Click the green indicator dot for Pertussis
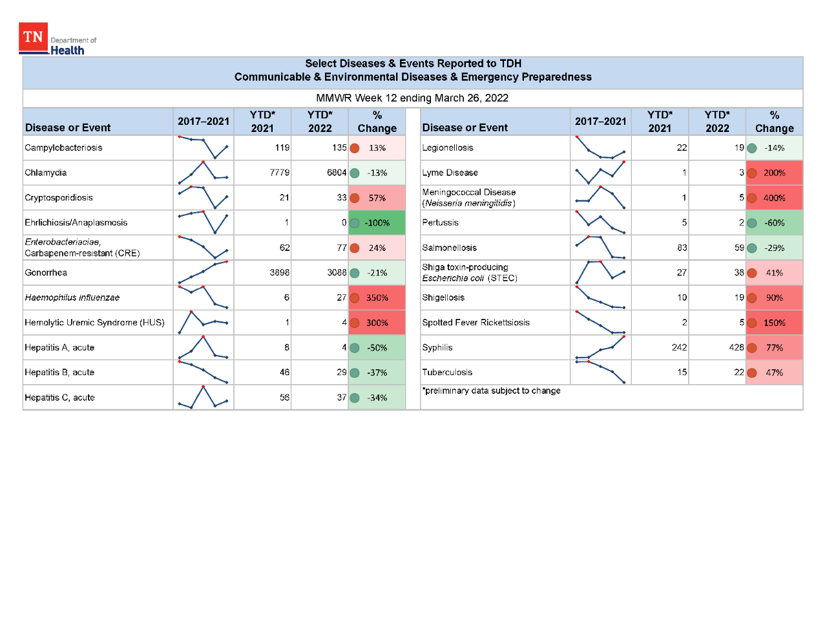 752,223
